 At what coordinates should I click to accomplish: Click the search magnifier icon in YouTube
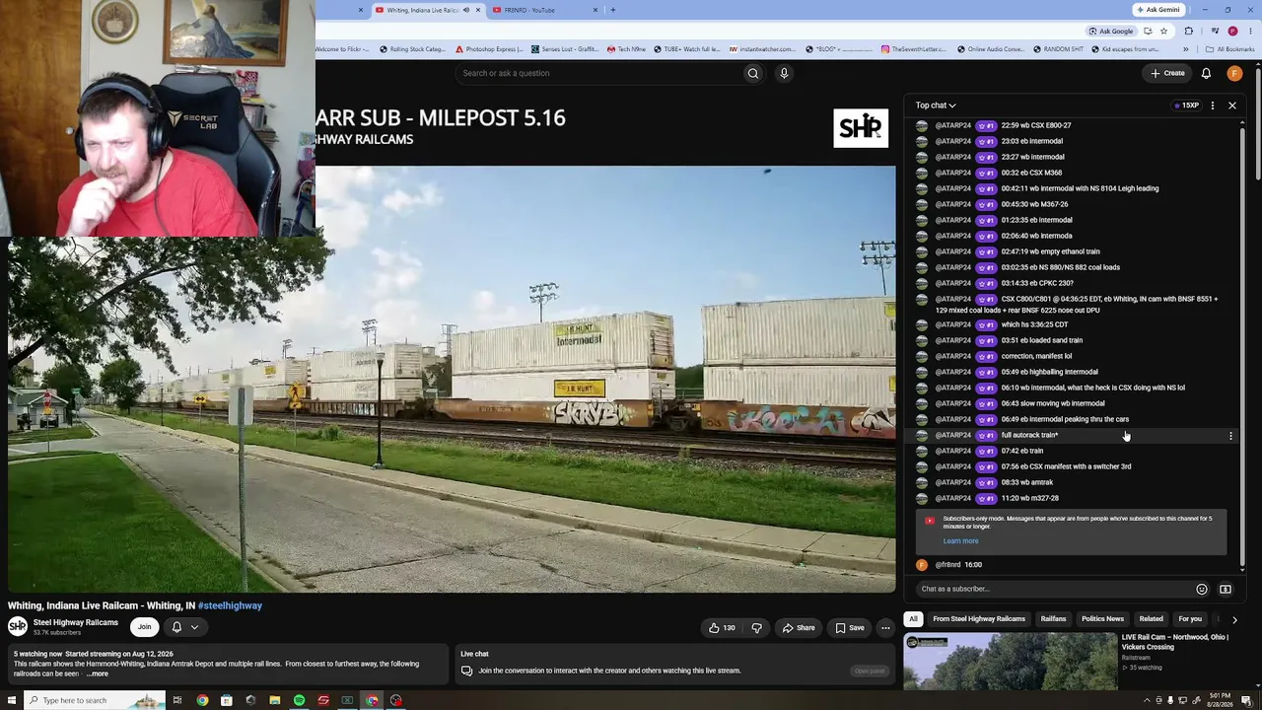(753, 73)
